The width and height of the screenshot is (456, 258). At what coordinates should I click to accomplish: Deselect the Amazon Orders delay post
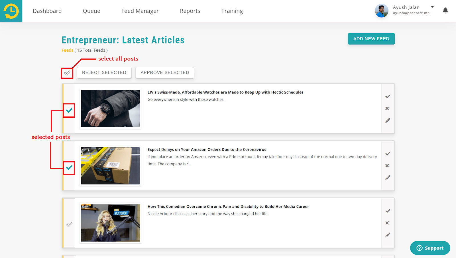click(69, 168)
